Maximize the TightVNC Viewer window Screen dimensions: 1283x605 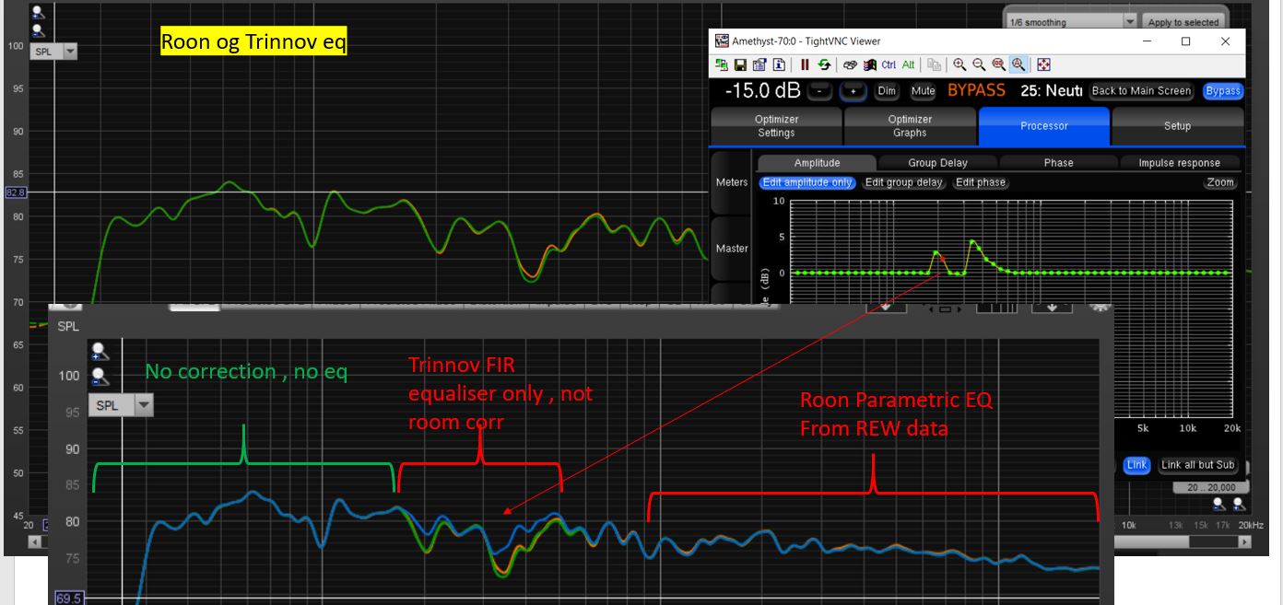point(1185,41)
